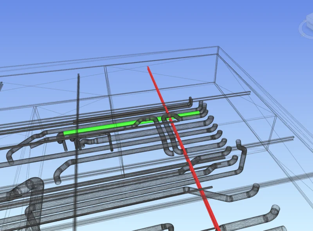Select the red diagonal pipe

pos(184,152)
